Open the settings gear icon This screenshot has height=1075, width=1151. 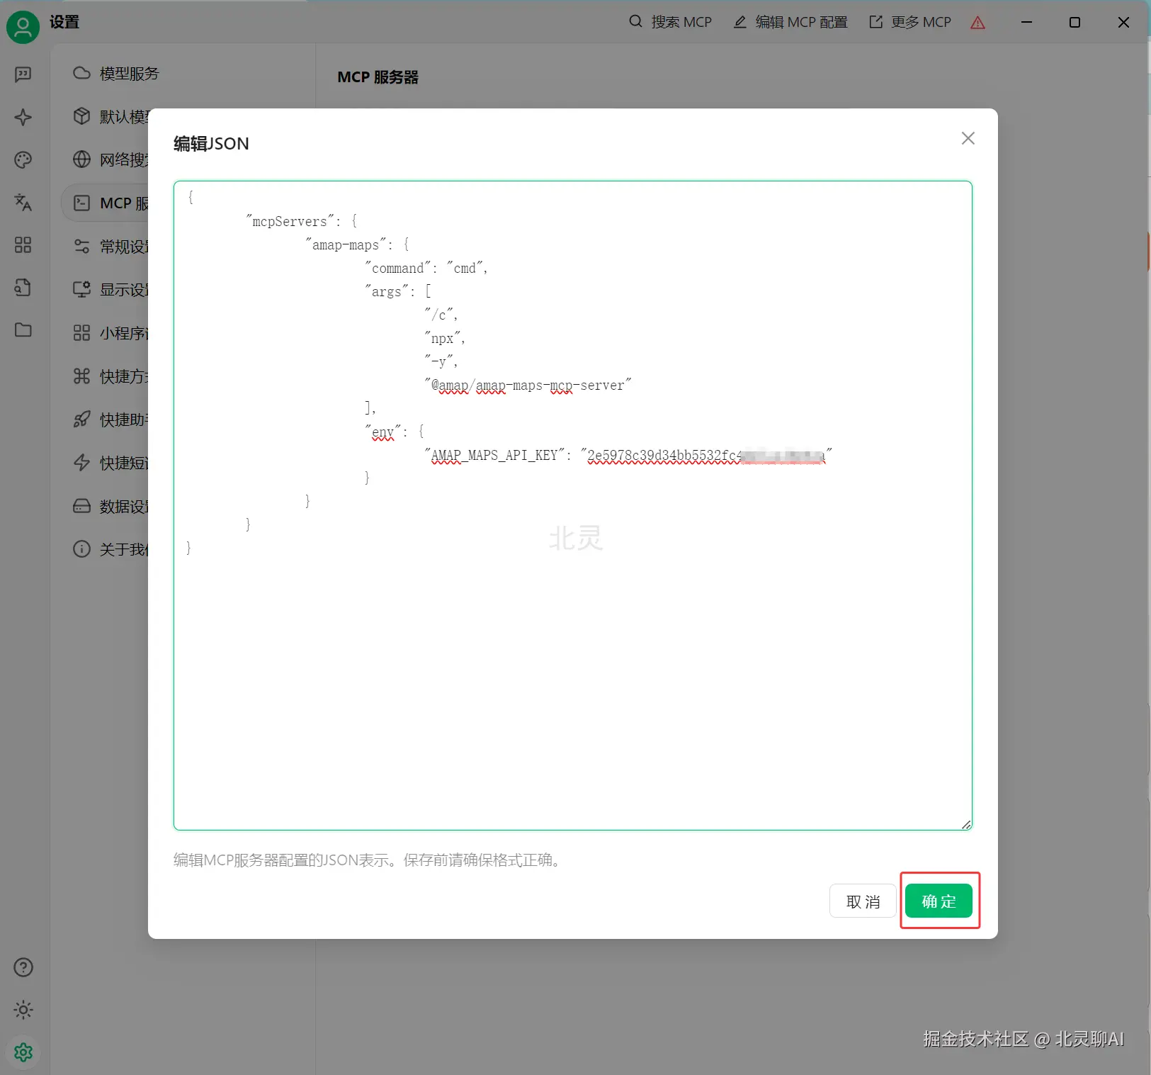click(x=23, y=1052)
